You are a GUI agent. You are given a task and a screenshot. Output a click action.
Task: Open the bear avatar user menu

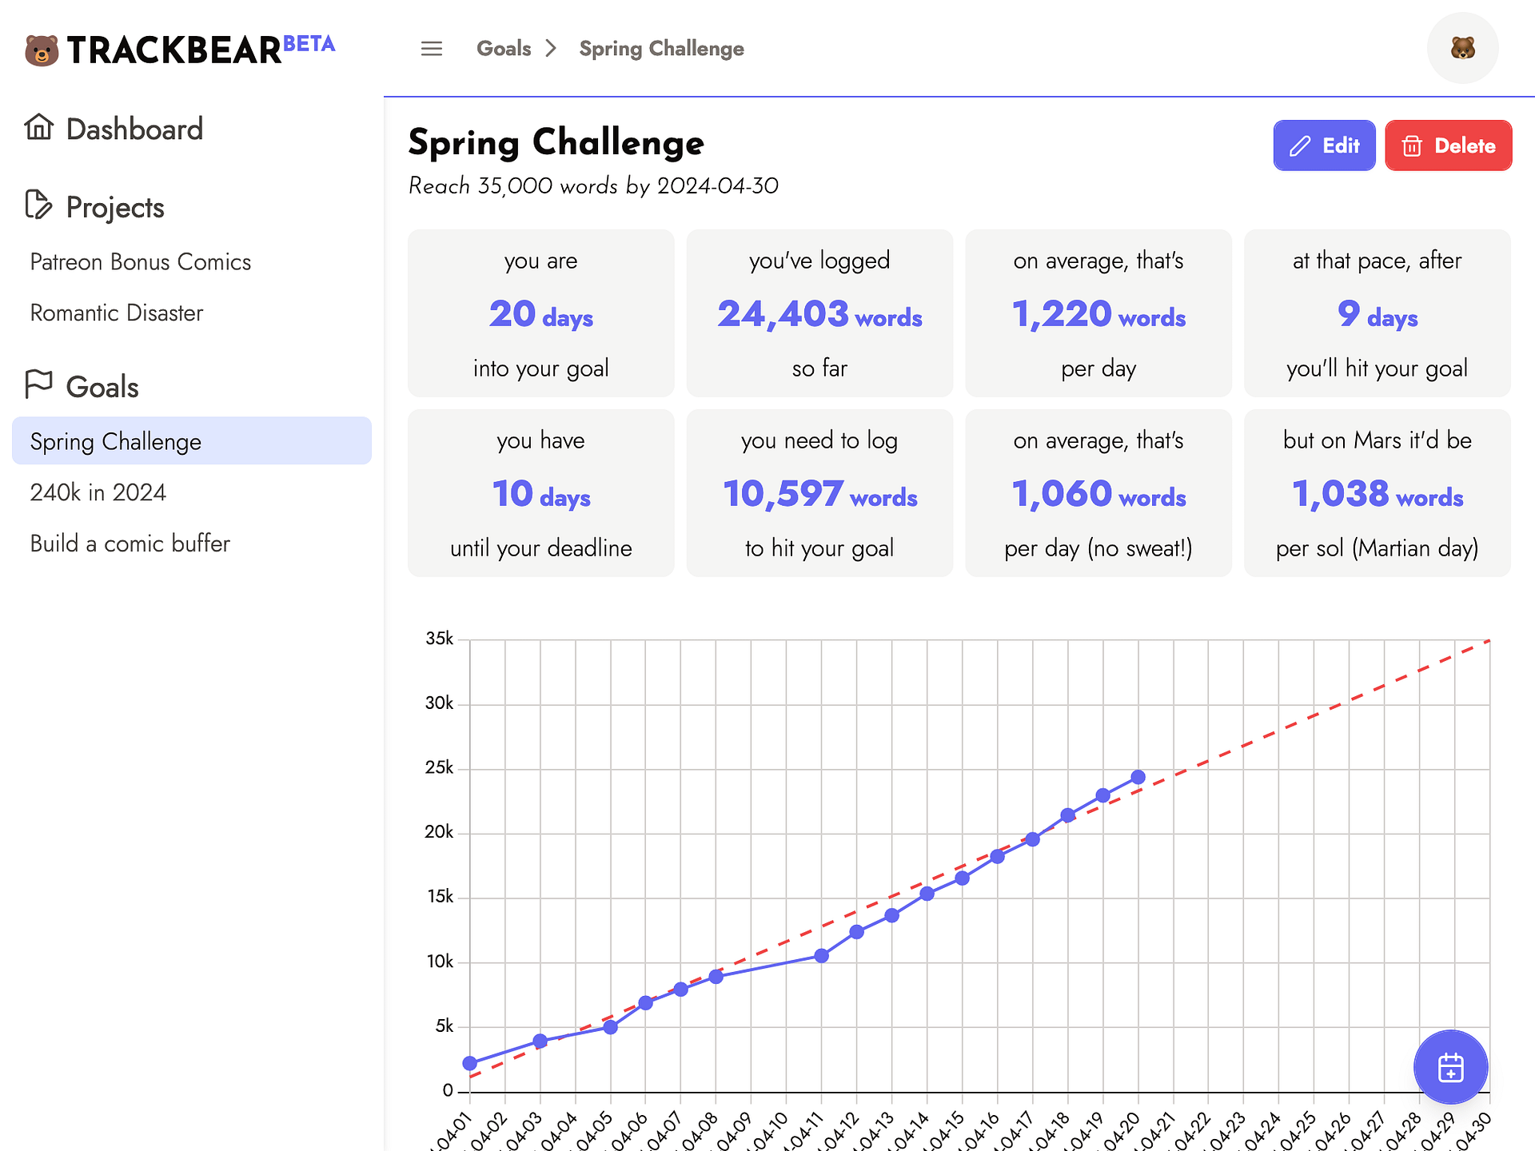pyautogui.click(x=1462, y=49)
